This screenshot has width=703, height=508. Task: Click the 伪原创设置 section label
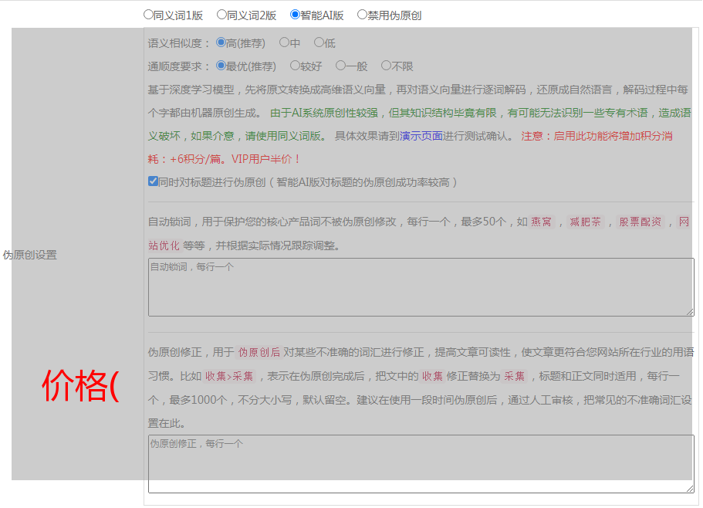coord(29,255)
